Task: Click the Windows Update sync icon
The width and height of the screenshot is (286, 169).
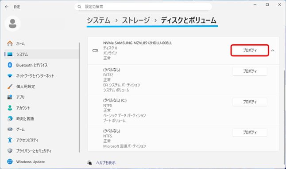Action: 10,161
